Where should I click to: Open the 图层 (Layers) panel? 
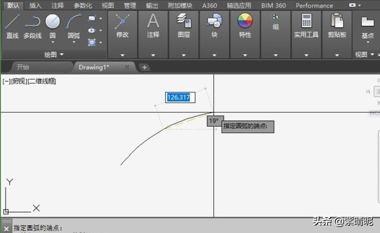183,26
